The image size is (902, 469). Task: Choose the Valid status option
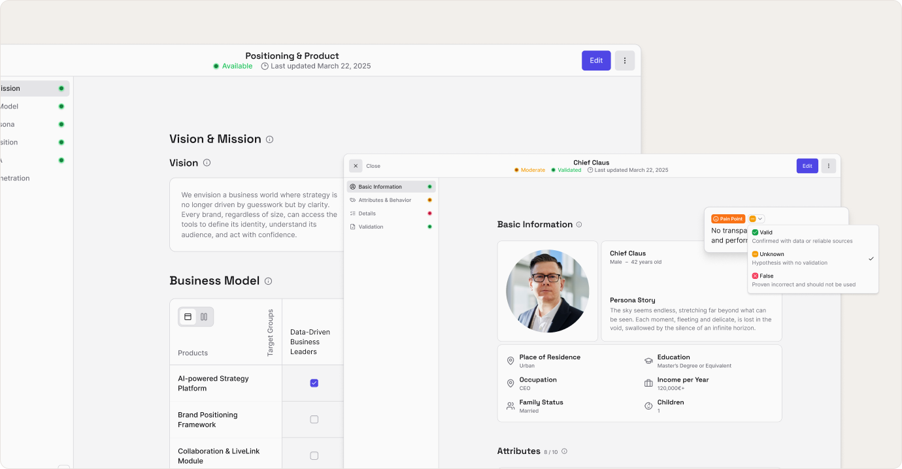(x=813, y=236)
